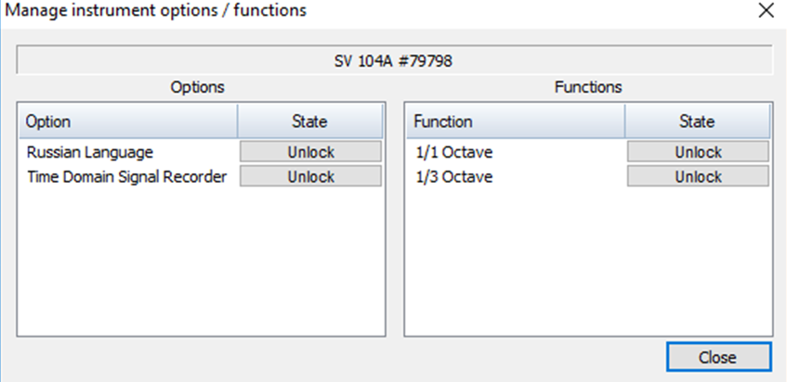The image size is (787, 382).
Task: Unlock the Time Domain Signal Recorder option
Action: pyautogui.click(x=310, y=176)
